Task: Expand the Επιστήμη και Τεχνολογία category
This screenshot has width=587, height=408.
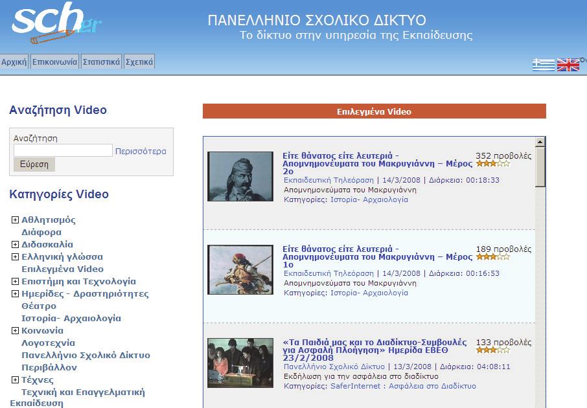Action: (15, 282)
